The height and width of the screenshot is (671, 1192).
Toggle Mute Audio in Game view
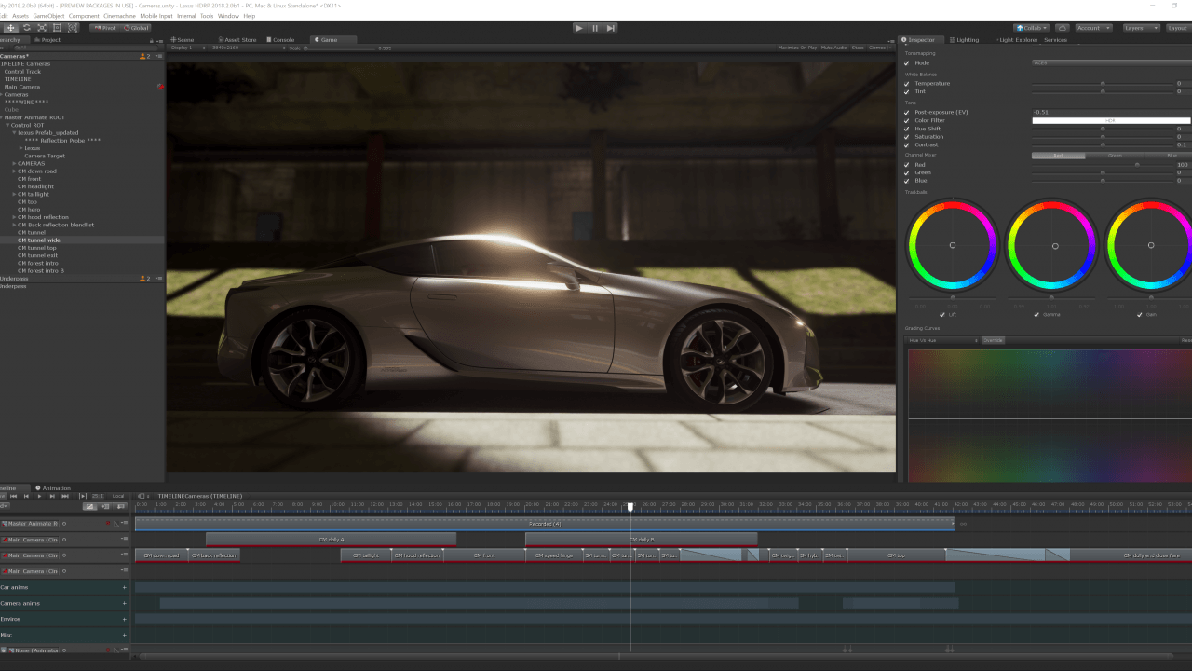pos(834,48)
